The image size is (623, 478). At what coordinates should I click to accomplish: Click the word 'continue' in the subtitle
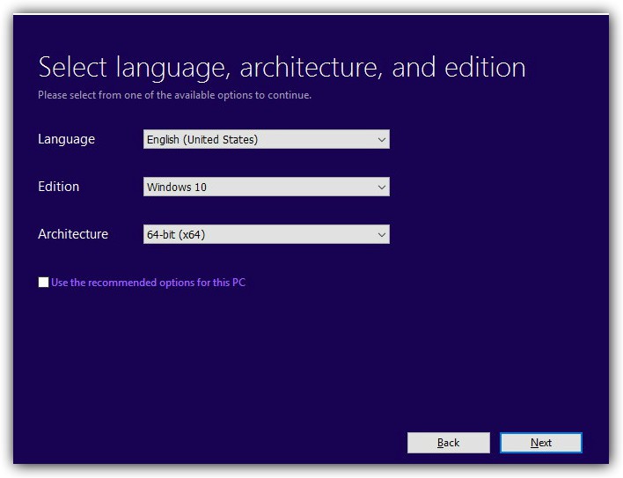pos(289,95)
